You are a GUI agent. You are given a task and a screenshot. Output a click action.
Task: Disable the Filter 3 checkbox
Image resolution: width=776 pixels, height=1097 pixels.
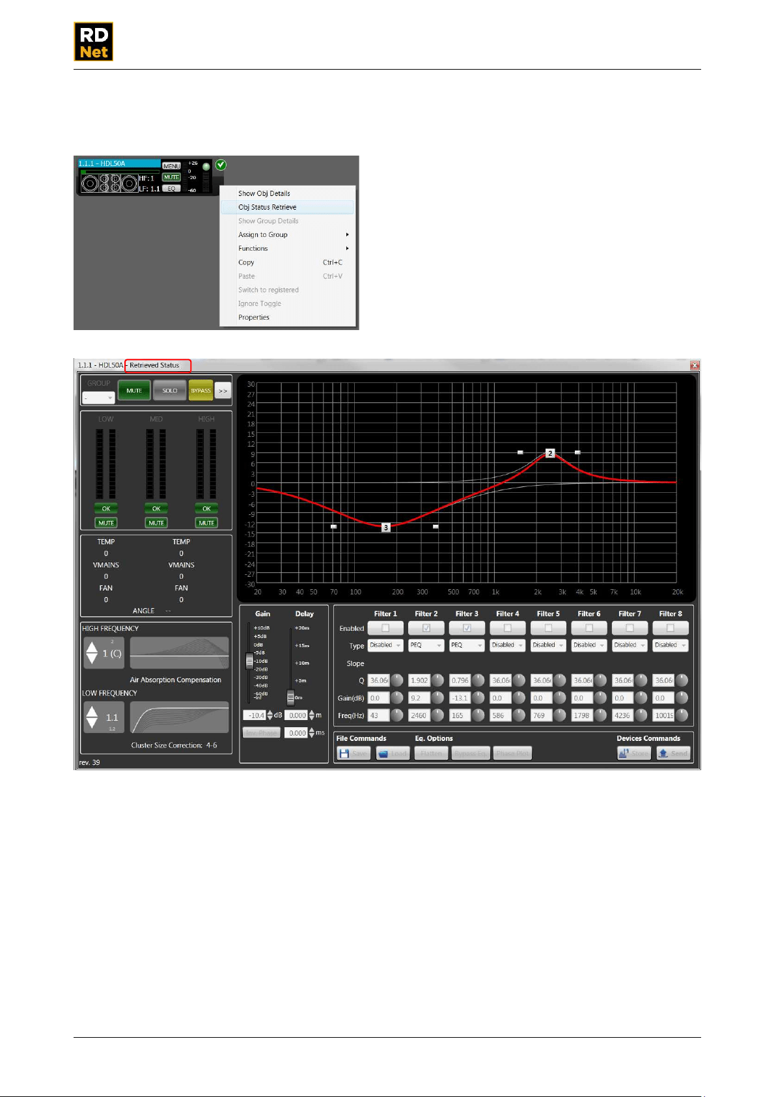[467, 628]
